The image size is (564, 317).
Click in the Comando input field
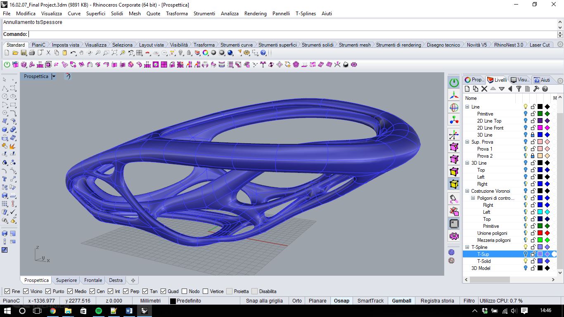(x=292, y=34)
